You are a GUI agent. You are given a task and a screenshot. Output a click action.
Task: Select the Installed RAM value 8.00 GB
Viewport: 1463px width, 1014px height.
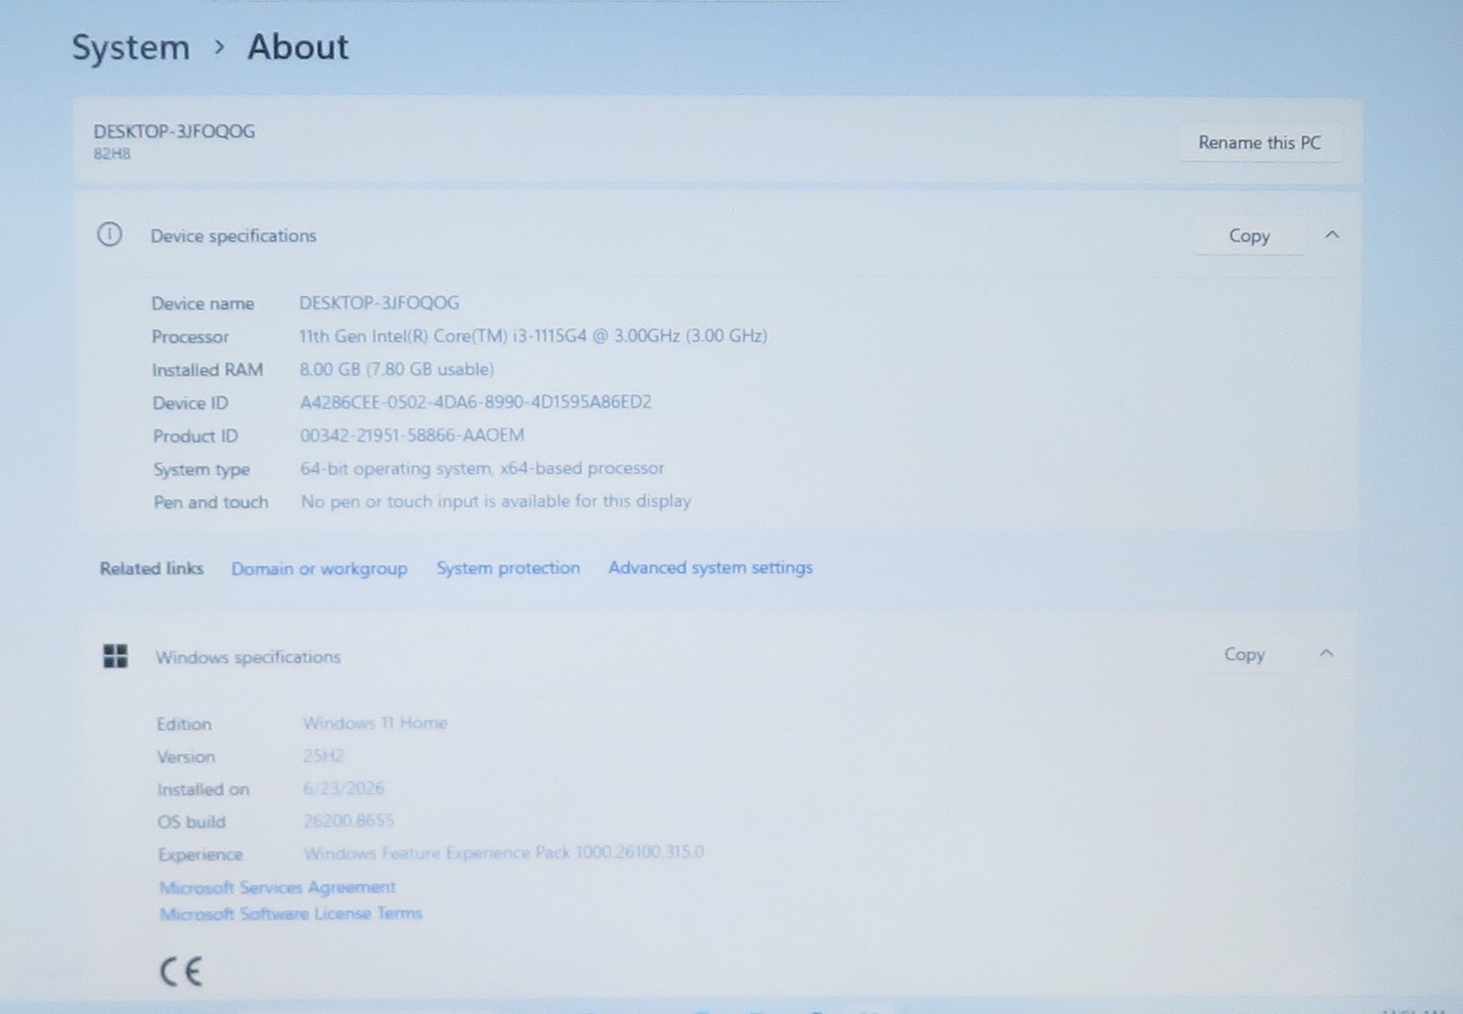pyautogui.click(x=397, y=368)
